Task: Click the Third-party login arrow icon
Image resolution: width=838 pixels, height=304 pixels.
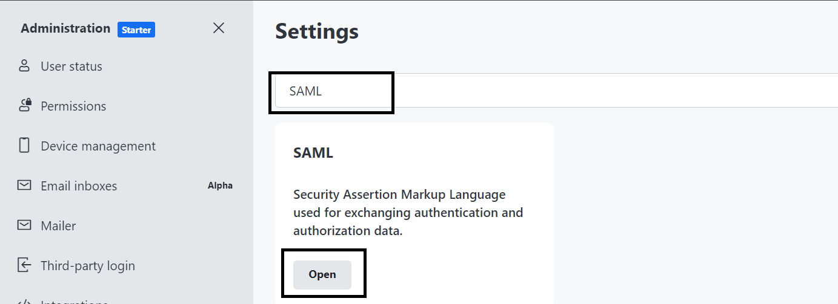Action: tap(24, 265)
